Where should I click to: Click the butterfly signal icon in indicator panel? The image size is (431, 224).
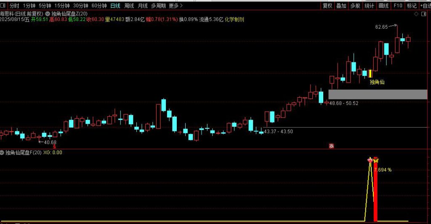click(376, 160)
